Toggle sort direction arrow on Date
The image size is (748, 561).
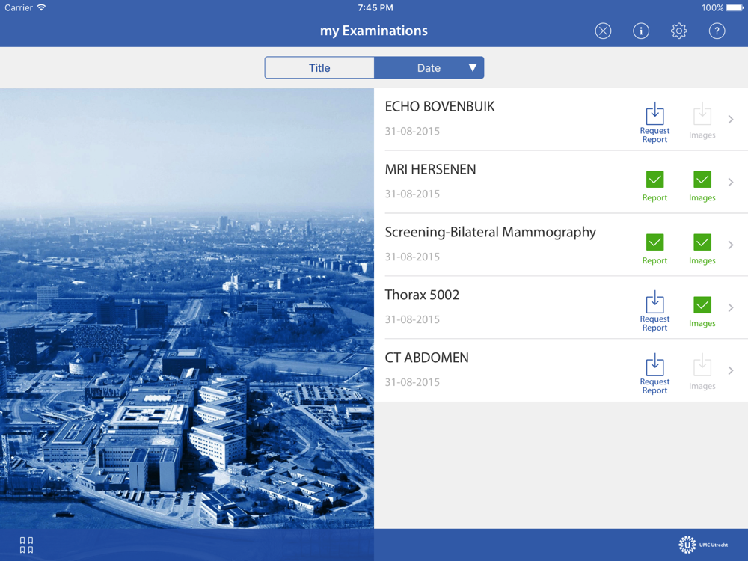click(x=472, y=67)
